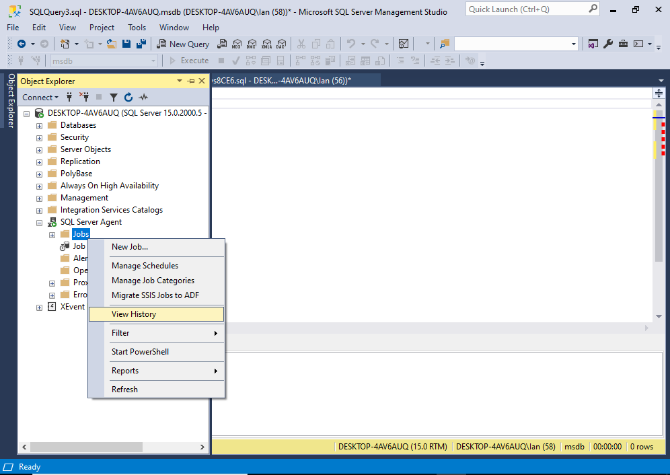This screenshot has width=670, height=475.
Task: Expand the Jobs folder node
Action: pyautogui.click(x=52, y=235)
